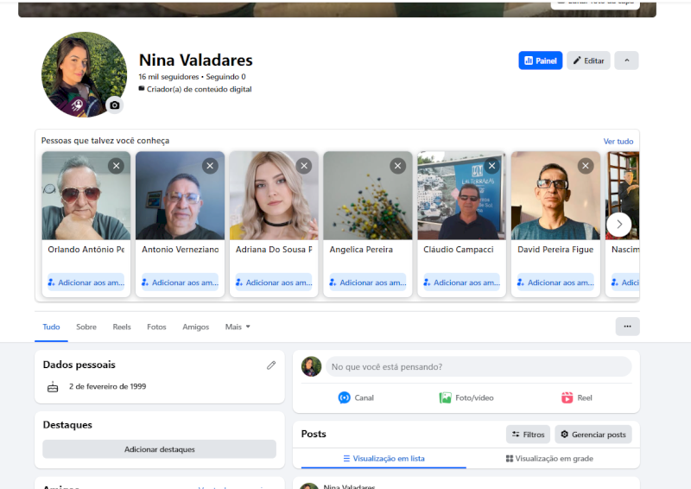Image resolution: width=691 pixels, height=489 pixels.
Task: Open Orlando Antônio's profile photo
Action: coord(86,196)
